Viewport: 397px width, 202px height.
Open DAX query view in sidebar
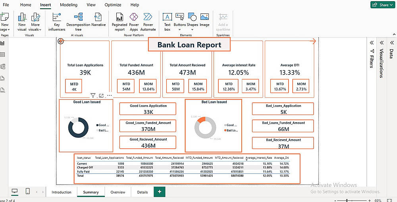(x=2, y=78)
